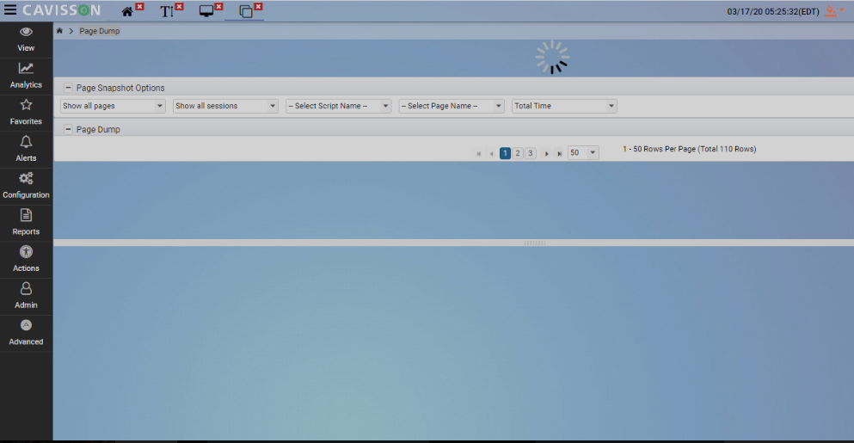Open the Favorites sidebar section
Image resolution: width=854 pixels, height=443 pixels.
click(26, 113)
